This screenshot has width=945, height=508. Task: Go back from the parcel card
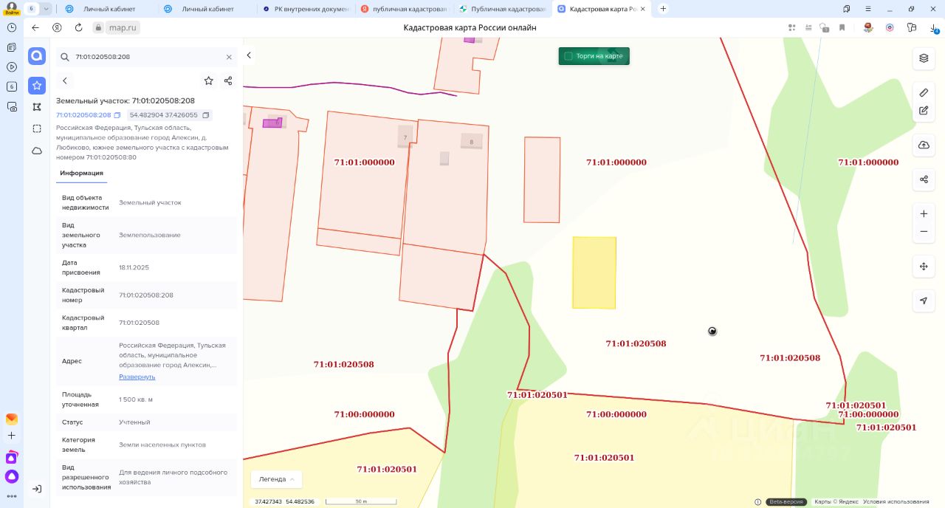[x=65, y=80]
